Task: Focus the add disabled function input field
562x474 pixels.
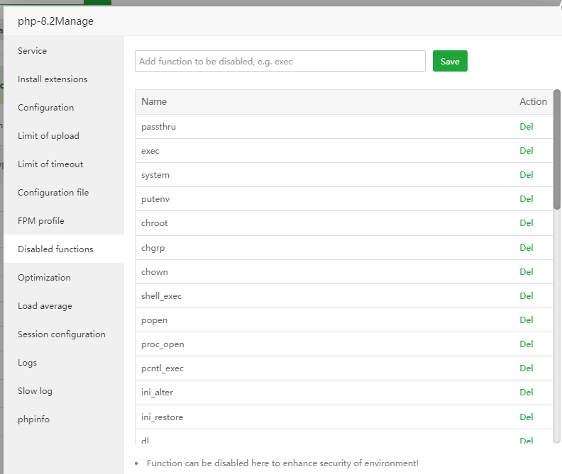Action: tap(280, 62)
